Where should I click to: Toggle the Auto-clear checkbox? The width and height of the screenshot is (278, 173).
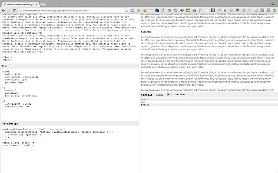pyautogui.click(x=169, y=94)
